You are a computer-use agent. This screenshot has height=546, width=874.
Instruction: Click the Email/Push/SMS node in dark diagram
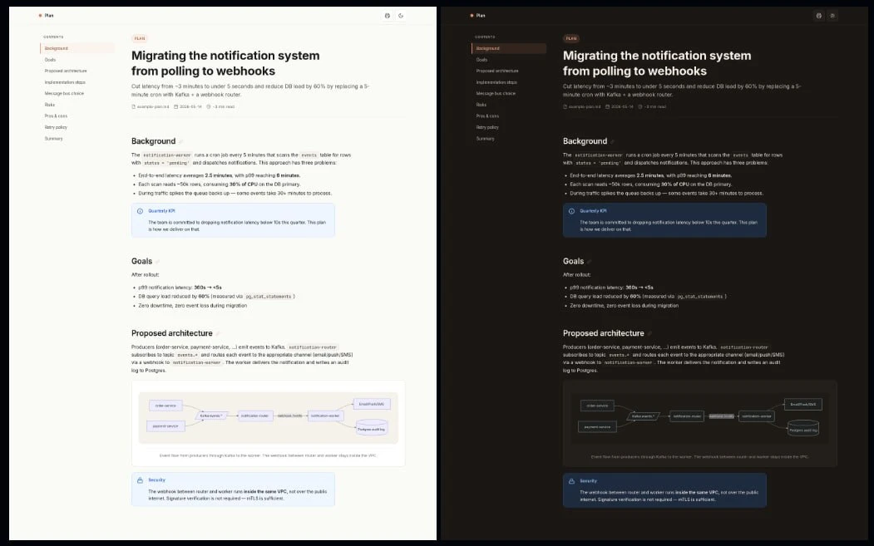click(803, 405)
